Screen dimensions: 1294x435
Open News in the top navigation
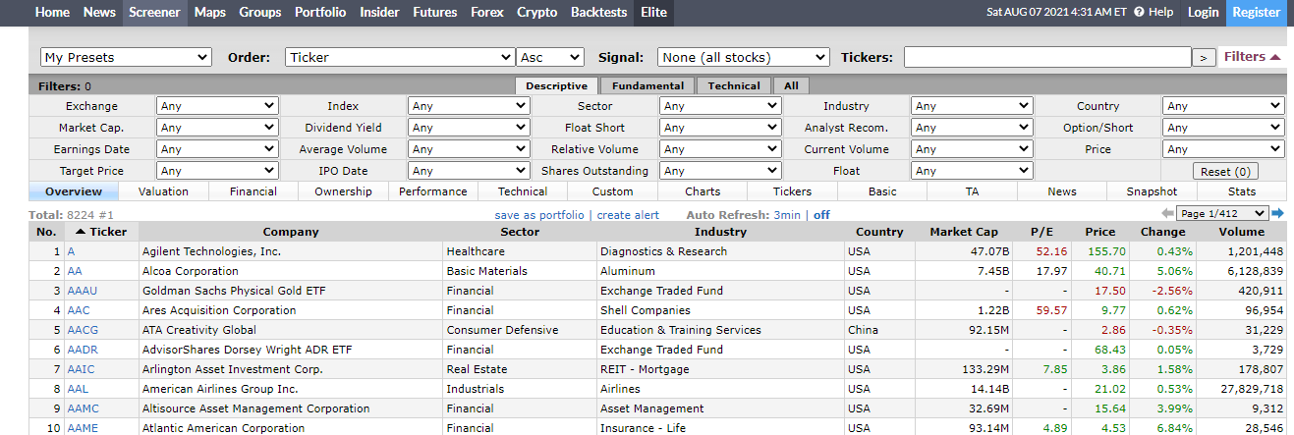99,12
